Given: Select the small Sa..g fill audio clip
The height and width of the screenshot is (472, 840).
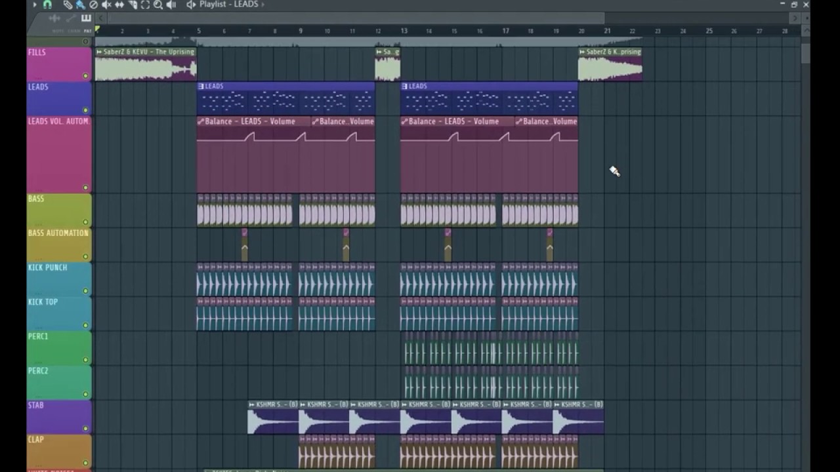Looking at the screenshot, I should tap(387, 64).
